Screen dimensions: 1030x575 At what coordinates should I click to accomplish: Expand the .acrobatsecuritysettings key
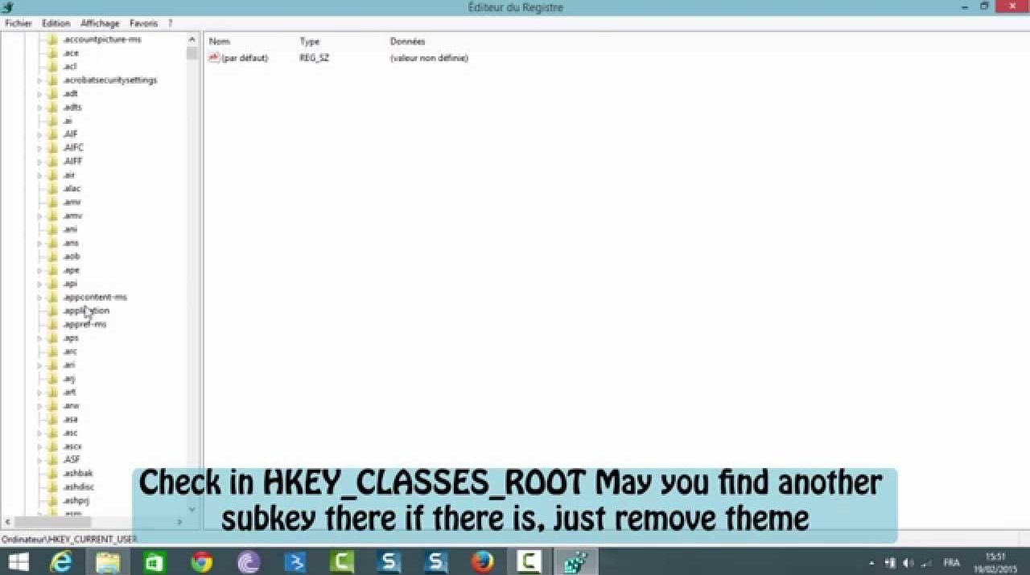tap(39, 80)
